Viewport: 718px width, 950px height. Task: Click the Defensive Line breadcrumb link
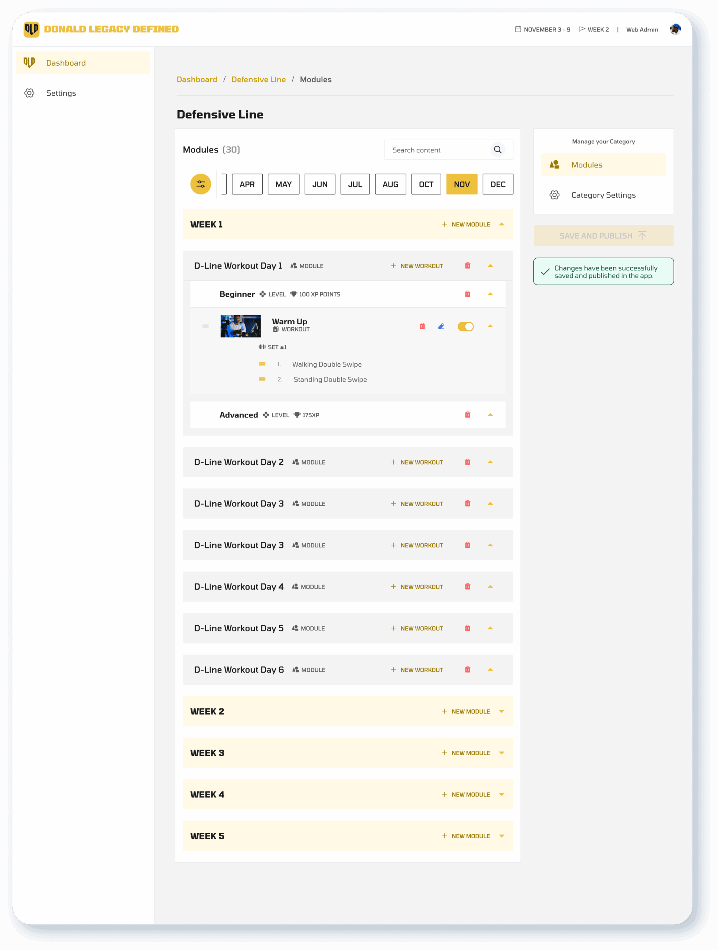(x=259, y=79)
